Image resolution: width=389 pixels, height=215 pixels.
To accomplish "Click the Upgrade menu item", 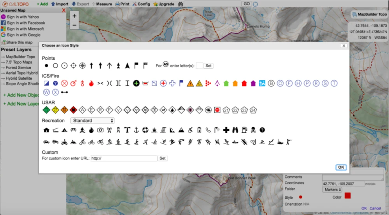I will (164, 4).
